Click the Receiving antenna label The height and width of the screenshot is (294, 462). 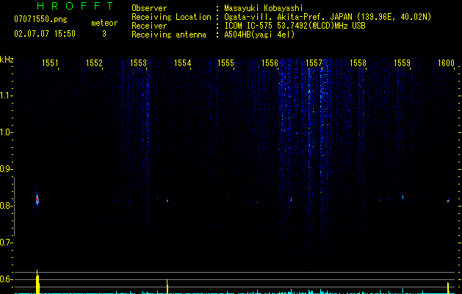[x=169, y=35]
